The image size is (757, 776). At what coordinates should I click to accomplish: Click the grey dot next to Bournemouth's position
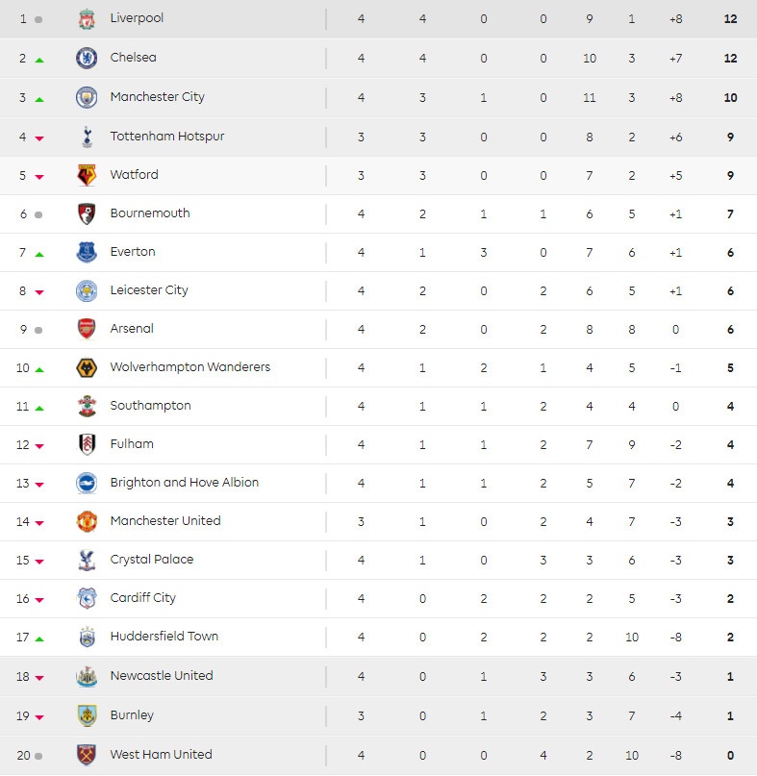[38, 214]
